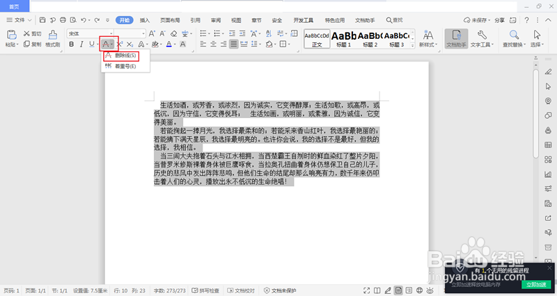Click the Print icon

tap(63, 20)
